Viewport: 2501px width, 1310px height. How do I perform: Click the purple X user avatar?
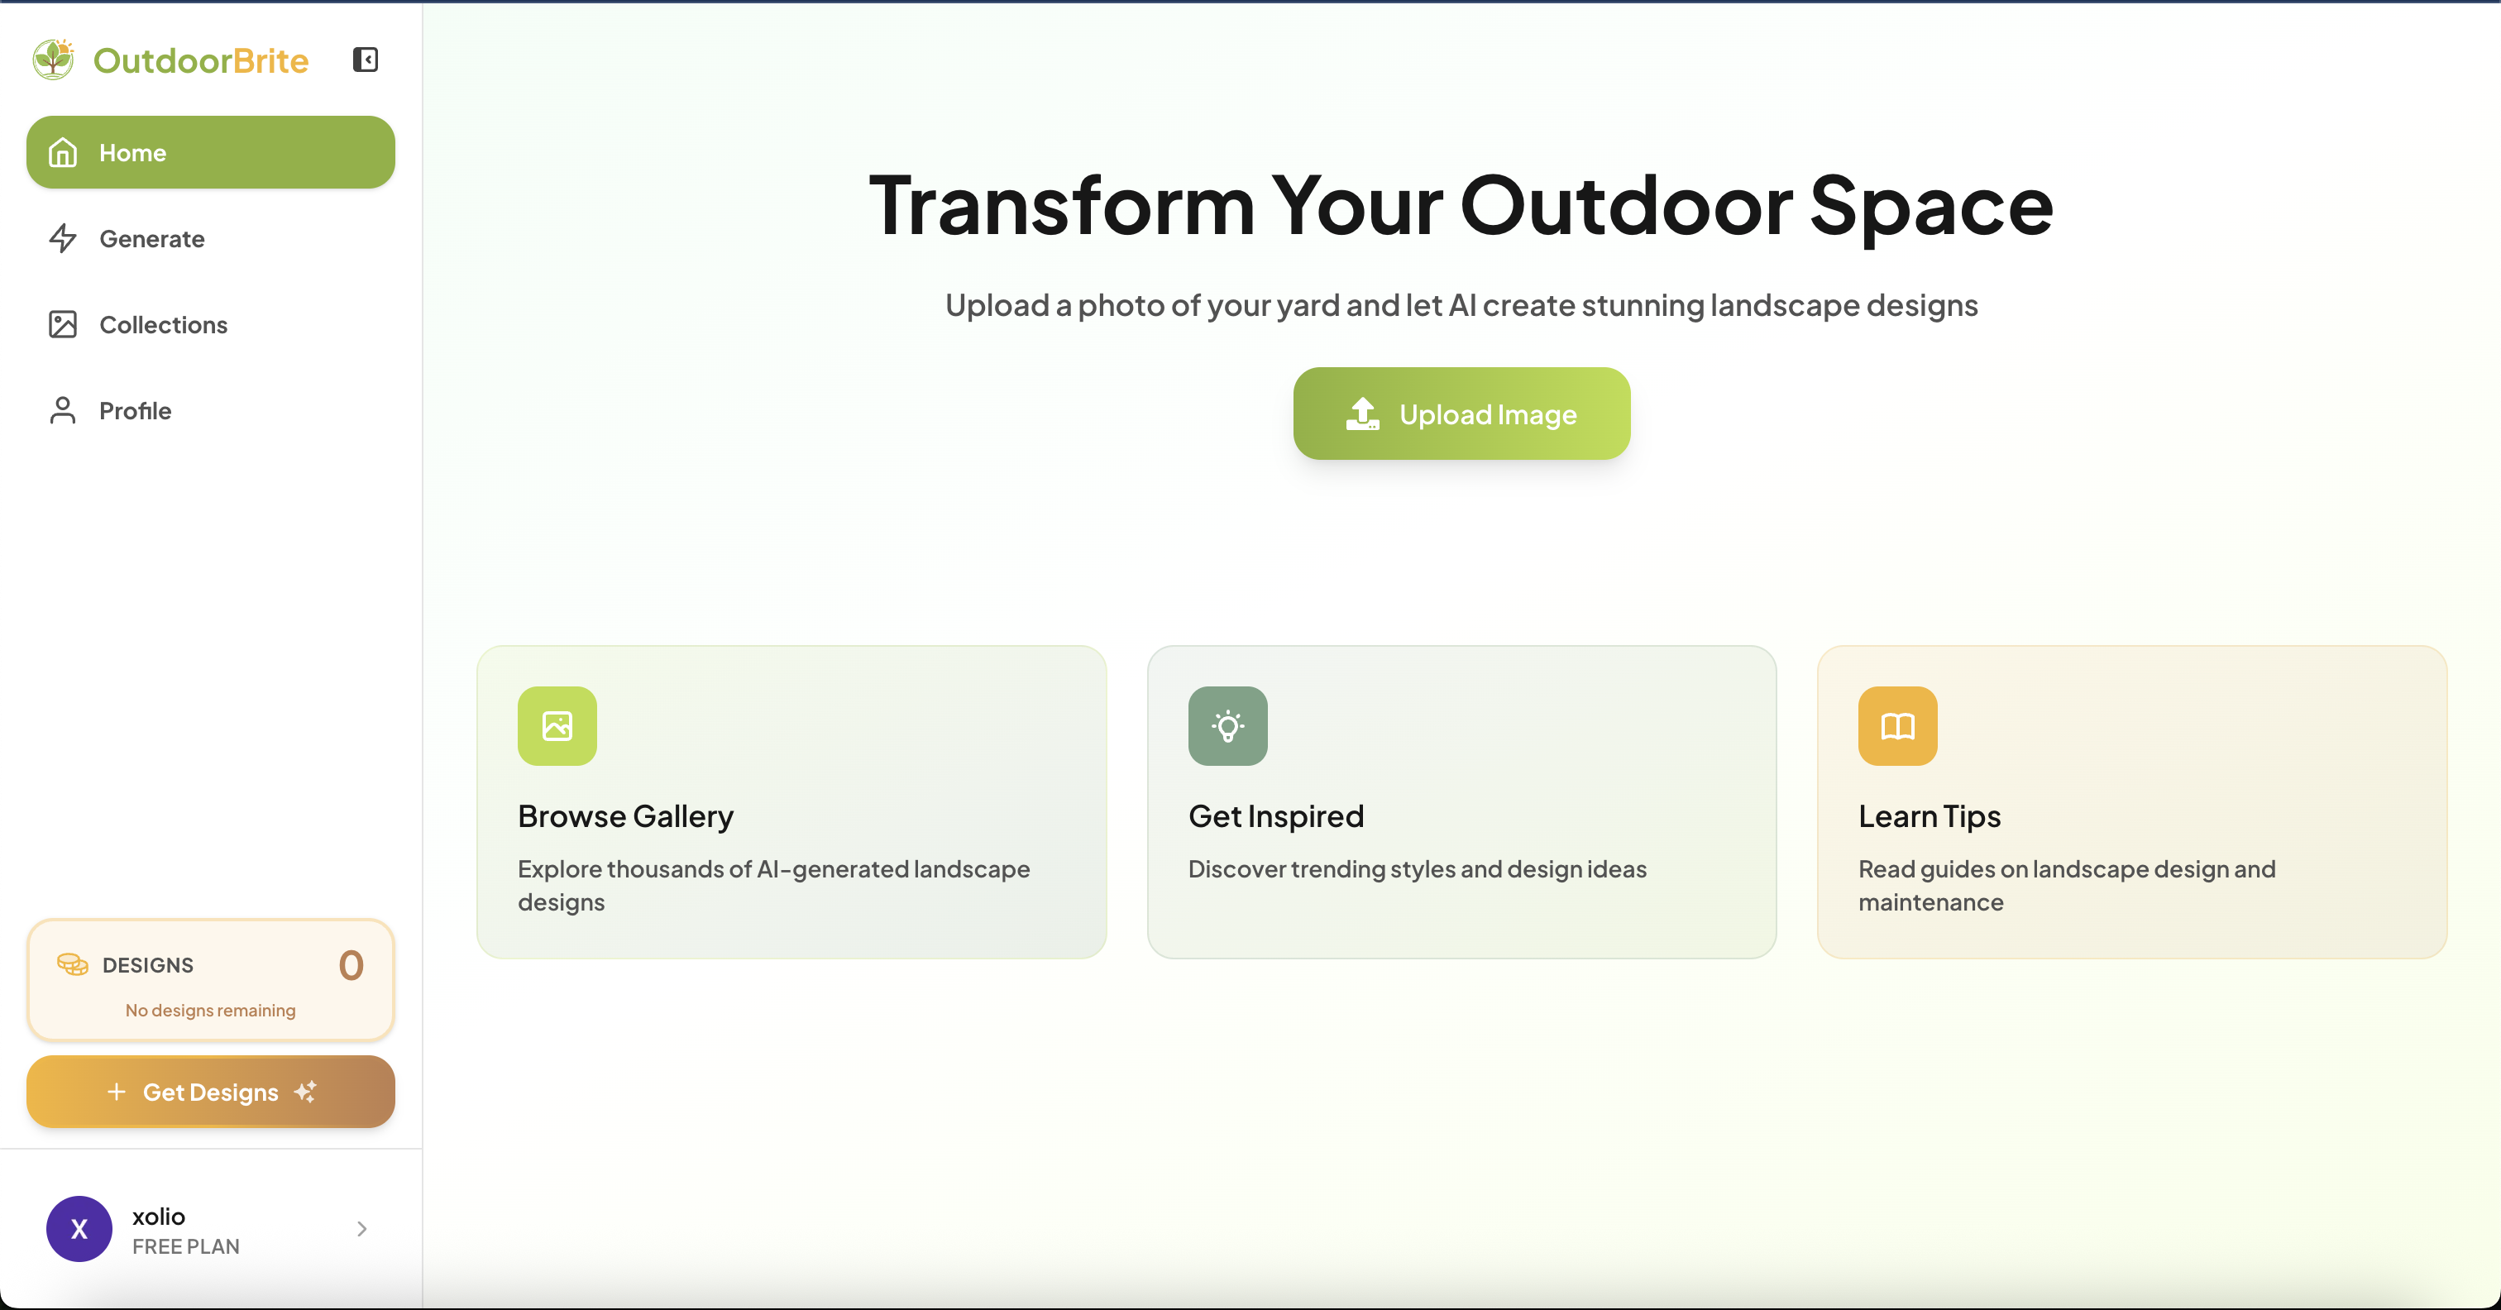click(79, 1230)
